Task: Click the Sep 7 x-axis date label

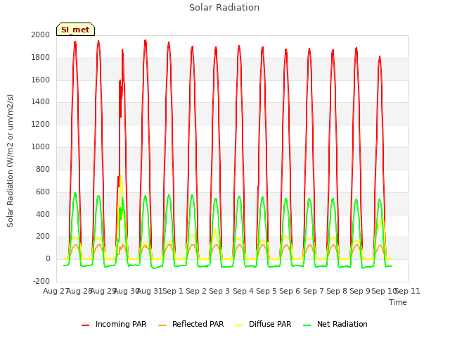Action: click(x=314, y=291)
